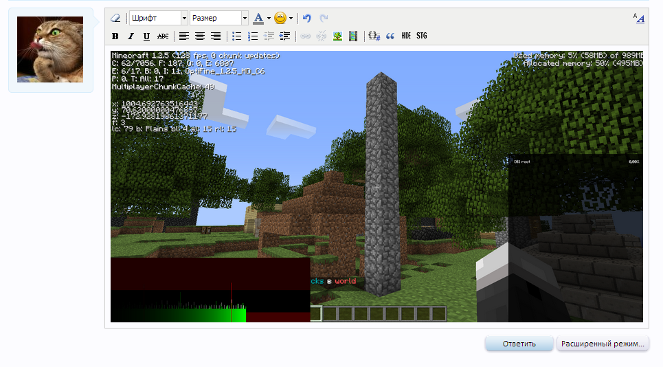Redo the last undone edit
The image size is (663, 367).
324,18
